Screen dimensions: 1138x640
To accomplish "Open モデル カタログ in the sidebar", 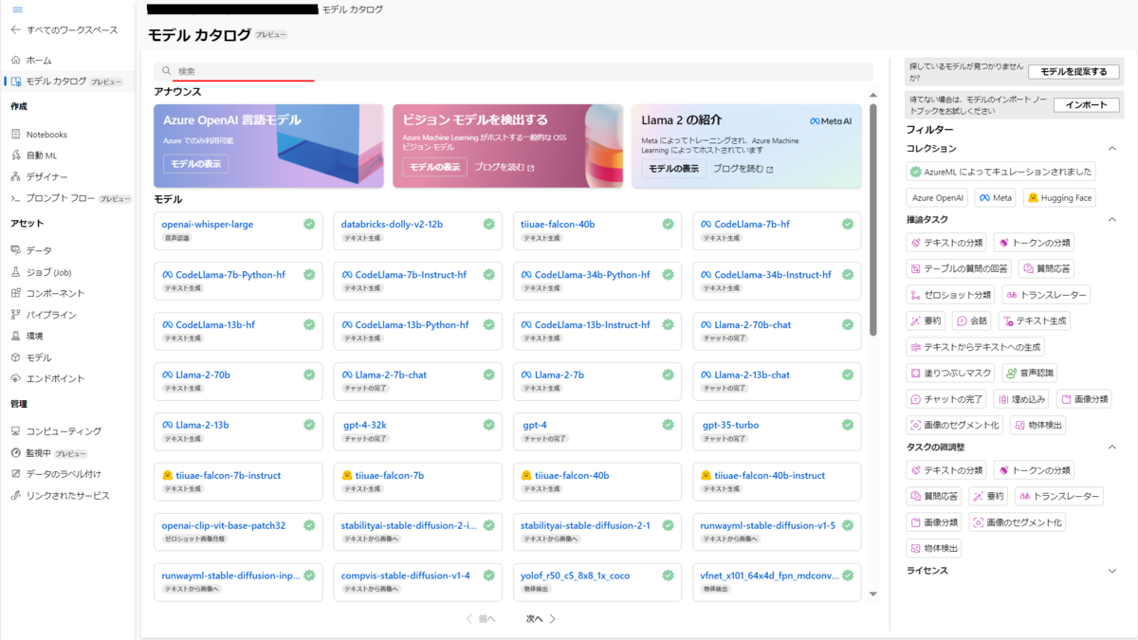I will 67,82.
